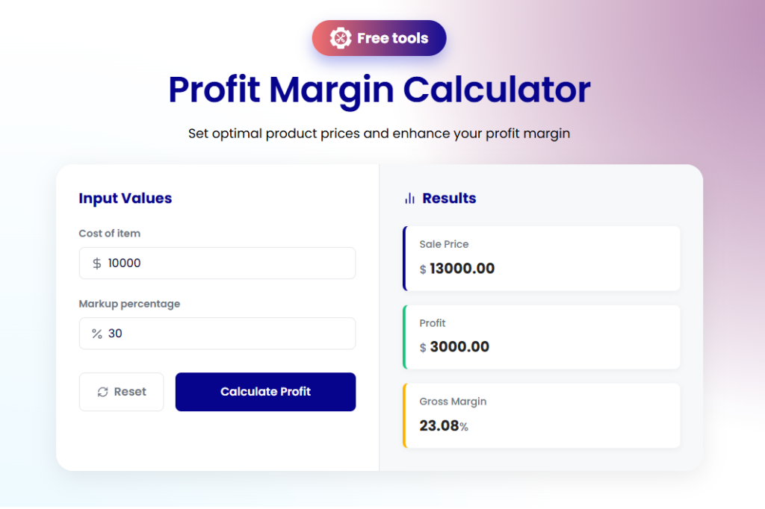Viewport: 765px width, 509px height.
Task: Select the Sale Price result card
Action: coord(541,258)
